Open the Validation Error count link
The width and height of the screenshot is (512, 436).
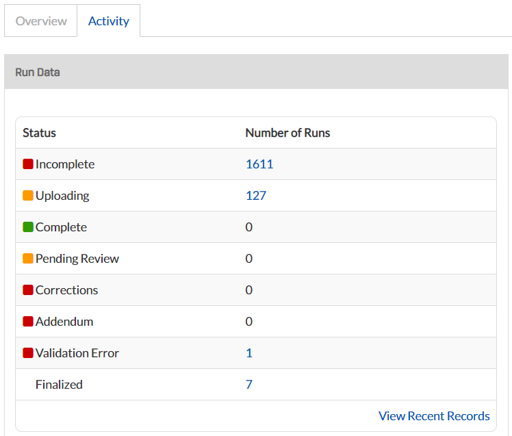(249, 353)
